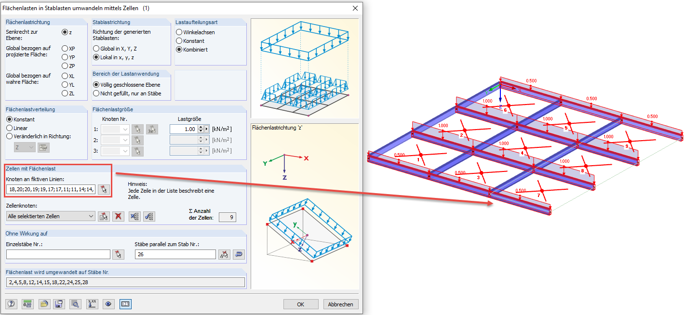This screenshot has width=698, height=315.
Task: Click the Knoten an fiktiven Linien field
Action: [51, 189]
